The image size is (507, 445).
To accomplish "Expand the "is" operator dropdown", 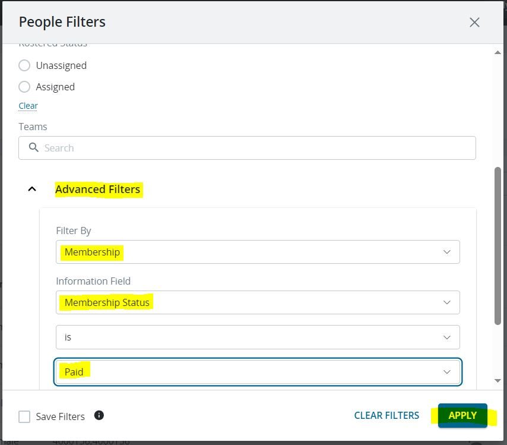I will 258,337.
